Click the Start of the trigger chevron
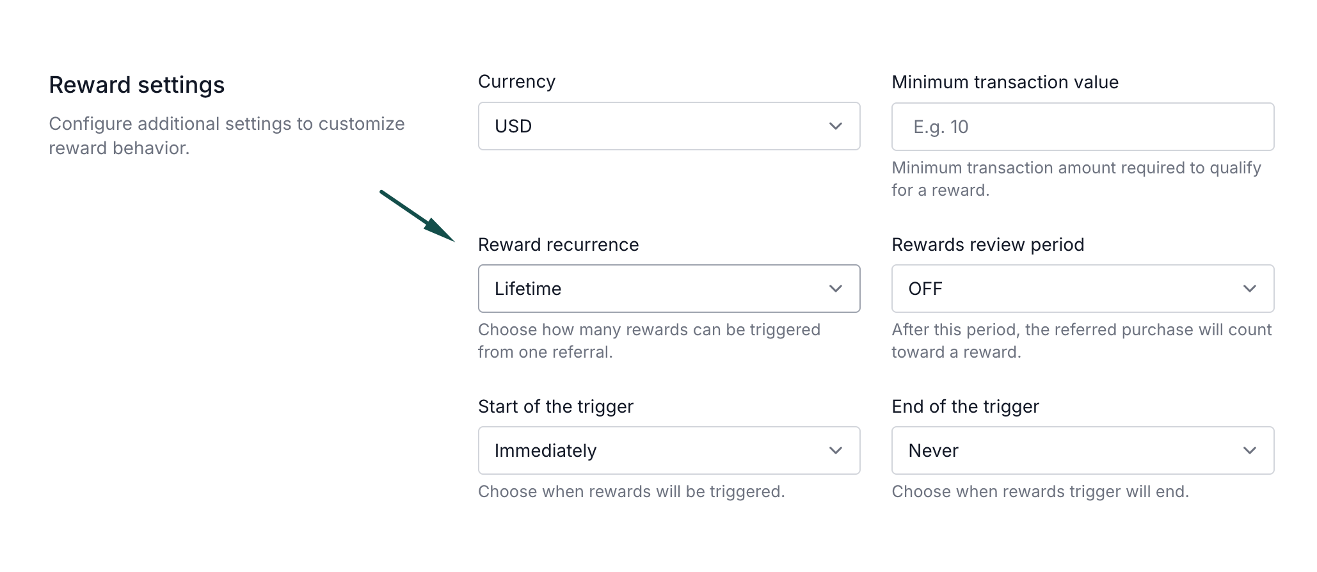 click(835, 450)
